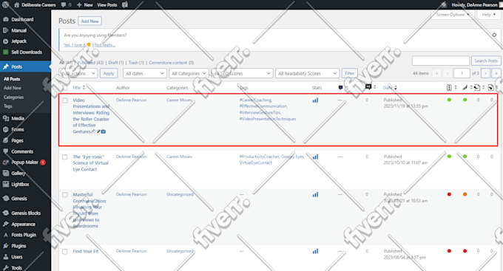The width and height of the screenshot is (503, 271).
Task: Open All SEO Scores dropdown
Action: tap(242, 73)
